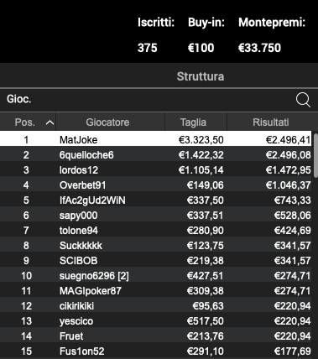The width and height of the screenshot is (318, 359).
Task: Sort by Risultati column header
Action: click(270, 122)
